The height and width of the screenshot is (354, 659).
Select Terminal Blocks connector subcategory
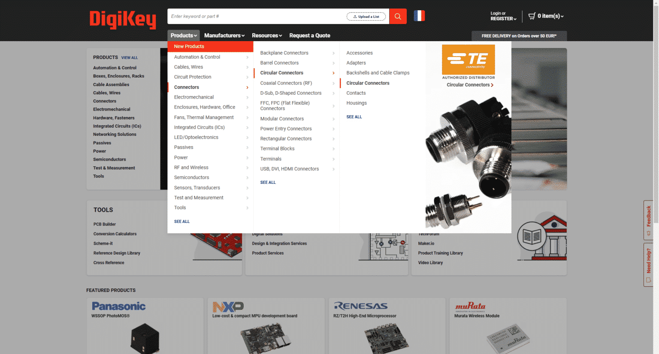[x=277, y=149]
